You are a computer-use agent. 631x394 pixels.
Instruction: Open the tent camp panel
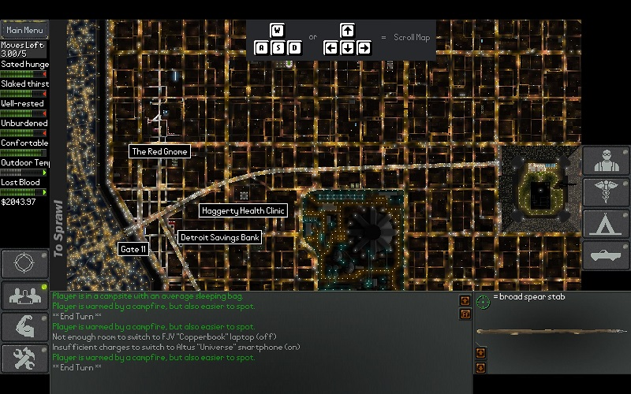[607, 224]
